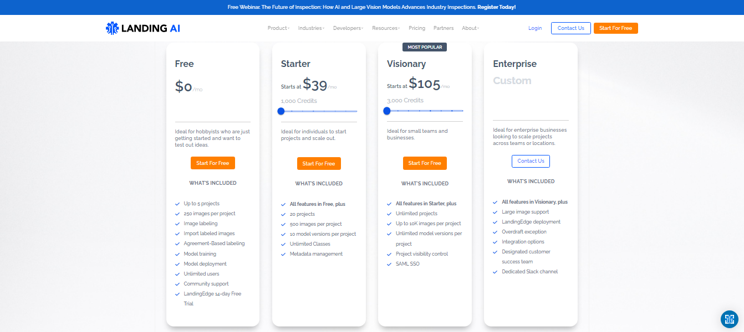Click Start For Free under Starter plan
This screenshot has height=332, width=744.
(319, 163)
